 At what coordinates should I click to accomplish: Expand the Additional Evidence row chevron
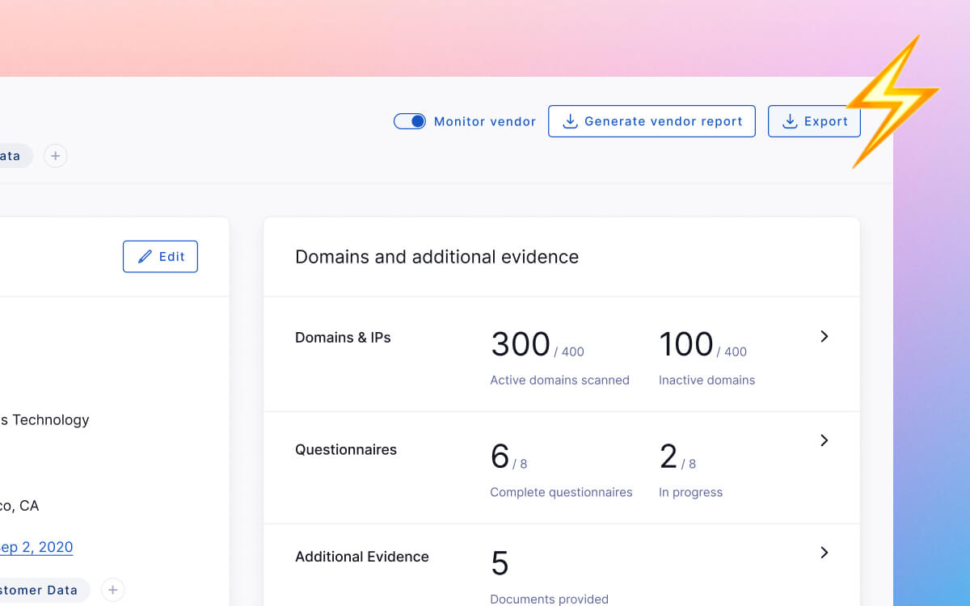tap(824, 553)
